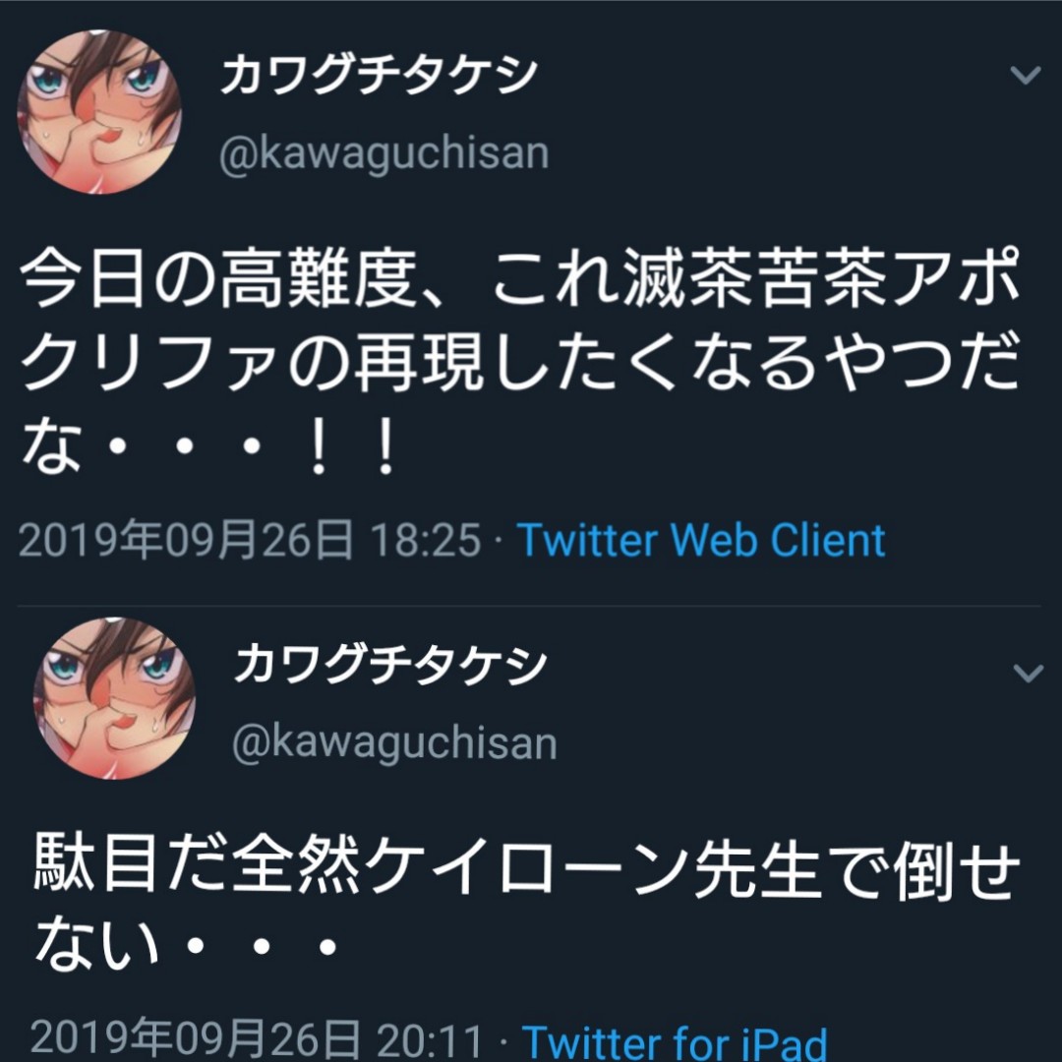1062x1062 pixels.
Task: Expand the chevron menu on the 20:11 tweet
Action: (1028, 673)
